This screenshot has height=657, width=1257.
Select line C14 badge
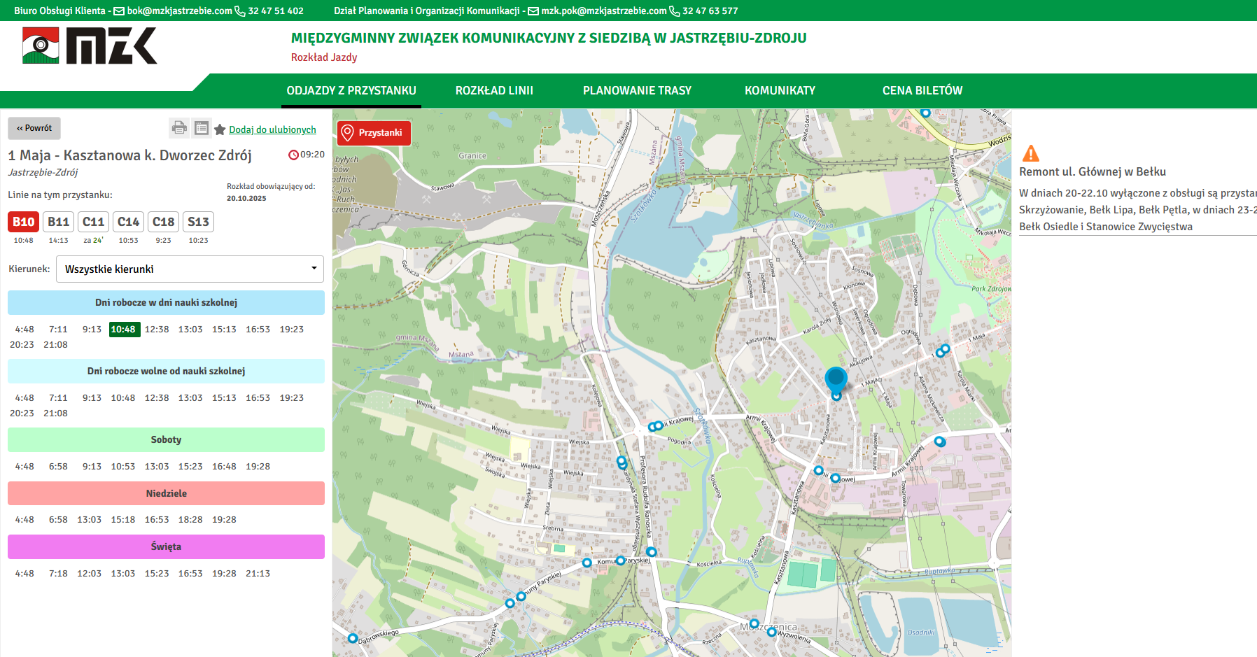[x=128, y=222]
